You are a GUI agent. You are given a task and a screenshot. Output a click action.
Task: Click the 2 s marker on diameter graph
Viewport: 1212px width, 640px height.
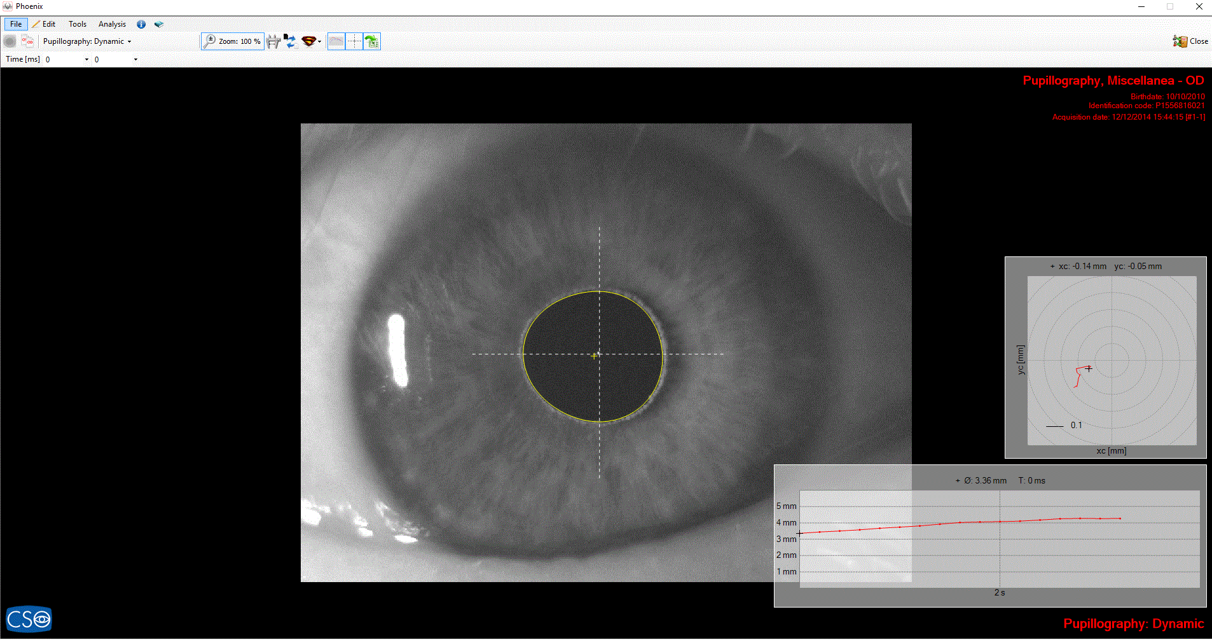point(1000,592)
